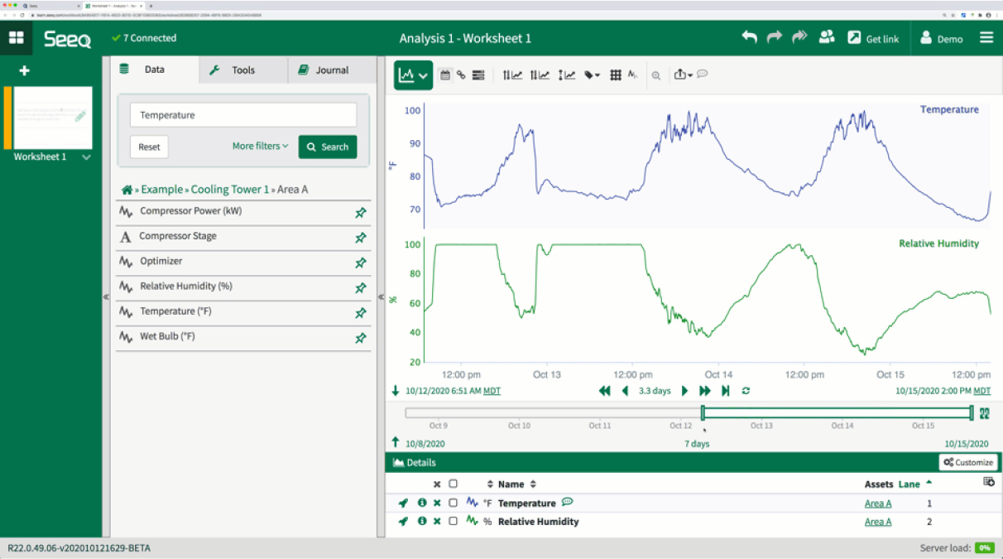Toggle the select-all checkbox in Details header
This screenshot has height=559, width=1003.
[x=453, y=484]
